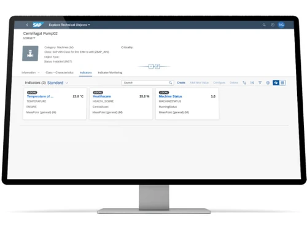Click the Delete button

point(234,83)
